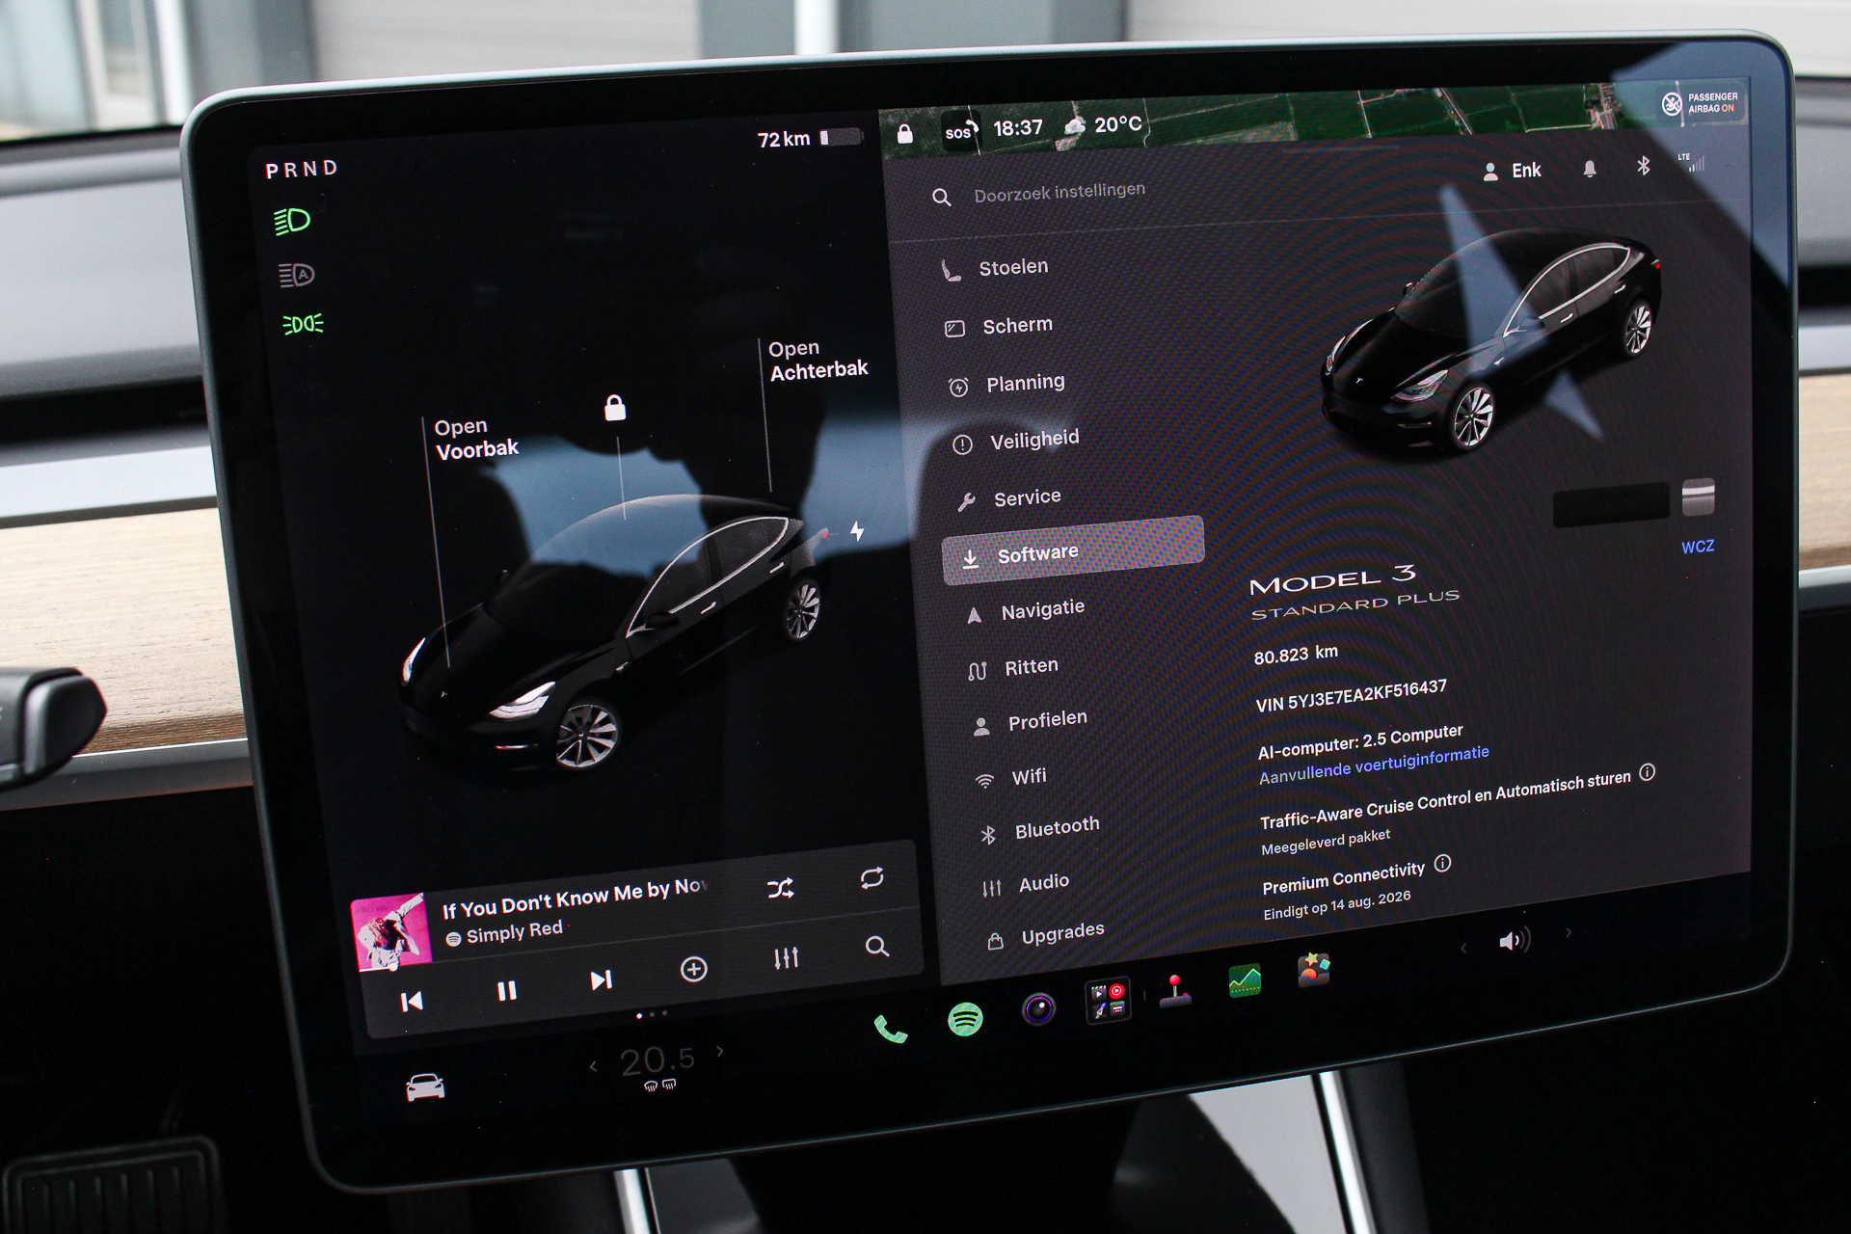Open notifications bell
This screenshot has width=1851, height=1234.
pyautogui.click(x=1590, y=169)
